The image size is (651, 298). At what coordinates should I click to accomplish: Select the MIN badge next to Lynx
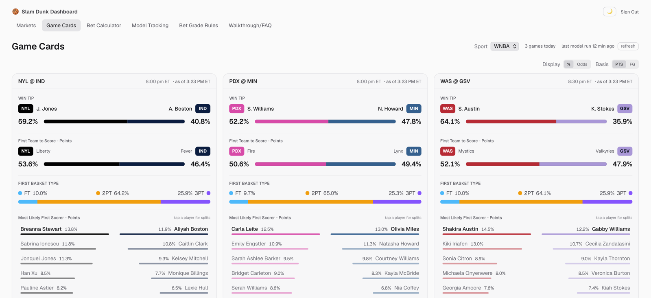click(x=414, y=151)
